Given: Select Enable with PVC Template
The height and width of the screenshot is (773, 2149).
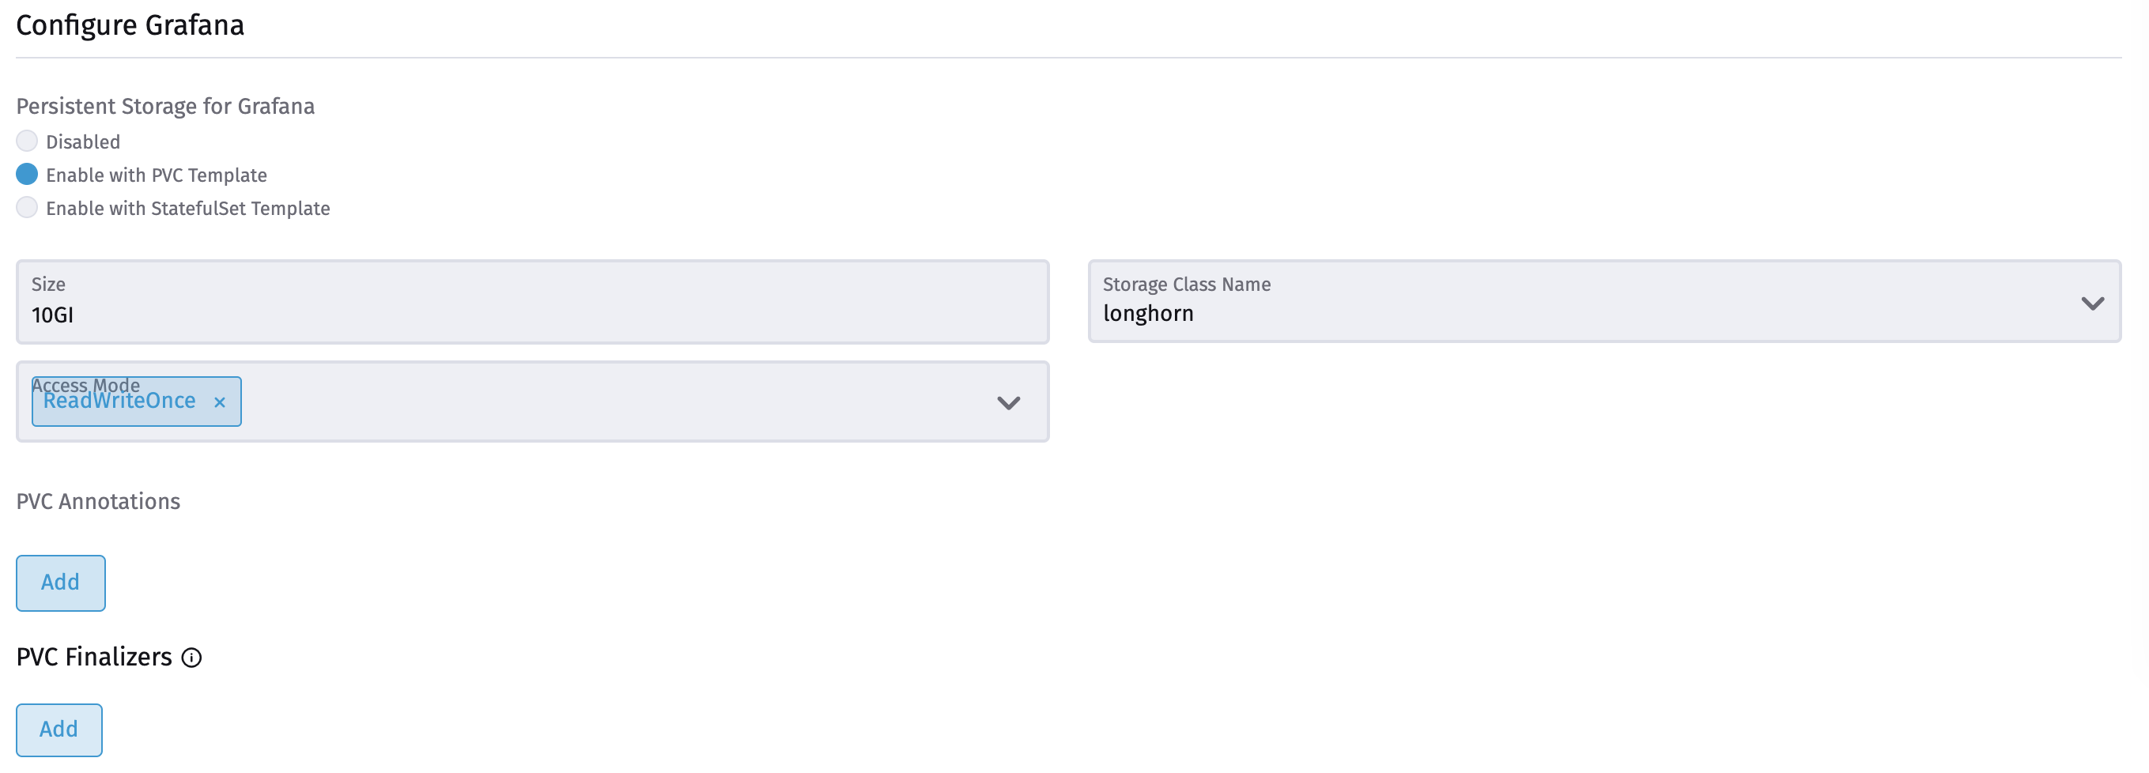Looking at the screenshot, I should click(x=27, y=174).
